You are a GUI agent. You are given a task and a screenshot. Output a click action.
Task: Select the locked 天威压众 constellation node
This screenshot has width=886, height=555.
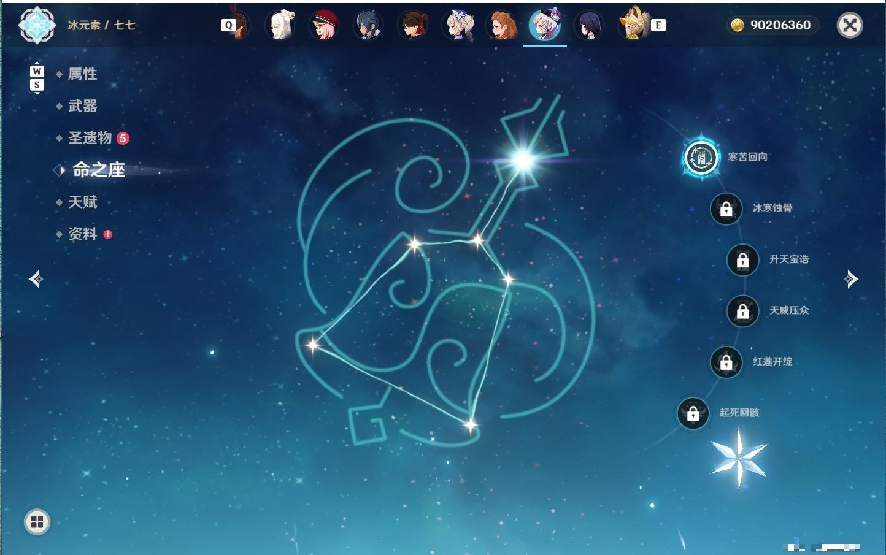tap(742, 311)
